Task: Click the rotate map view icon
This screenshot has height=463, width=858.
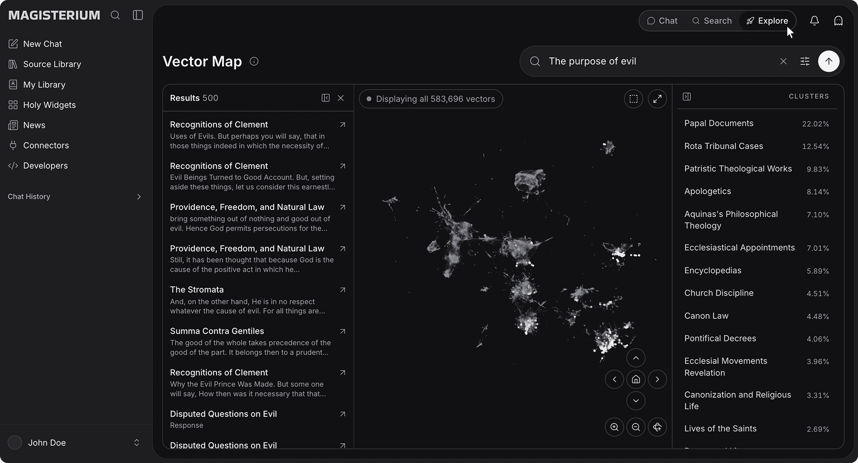Action: click(x=657, y=427)
